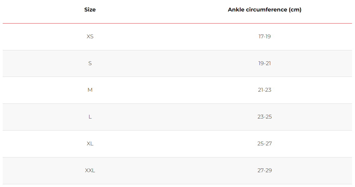This screenshot has width=355, height=187.
Task: Click the 27-29 circumference value
Action: coord(264,170)
